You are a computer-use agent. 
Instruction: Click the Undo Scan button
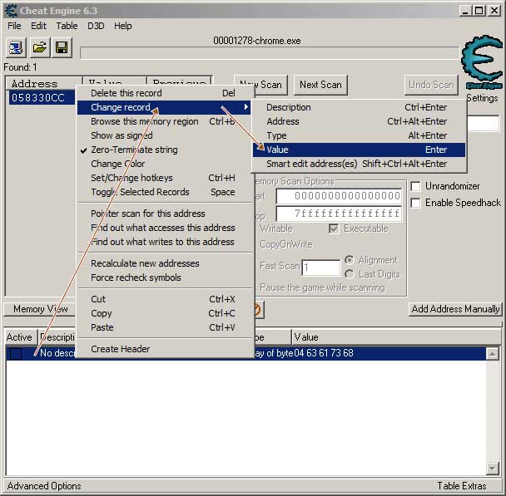pyautogui.click(x=431, y=85)
